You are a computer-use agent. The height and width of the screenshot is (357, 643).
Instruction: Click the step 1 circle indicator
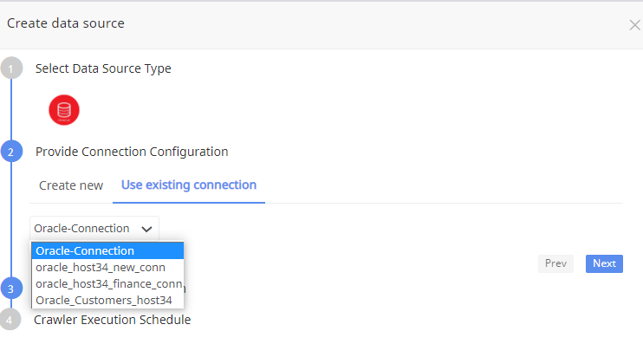tap(11, 68)
